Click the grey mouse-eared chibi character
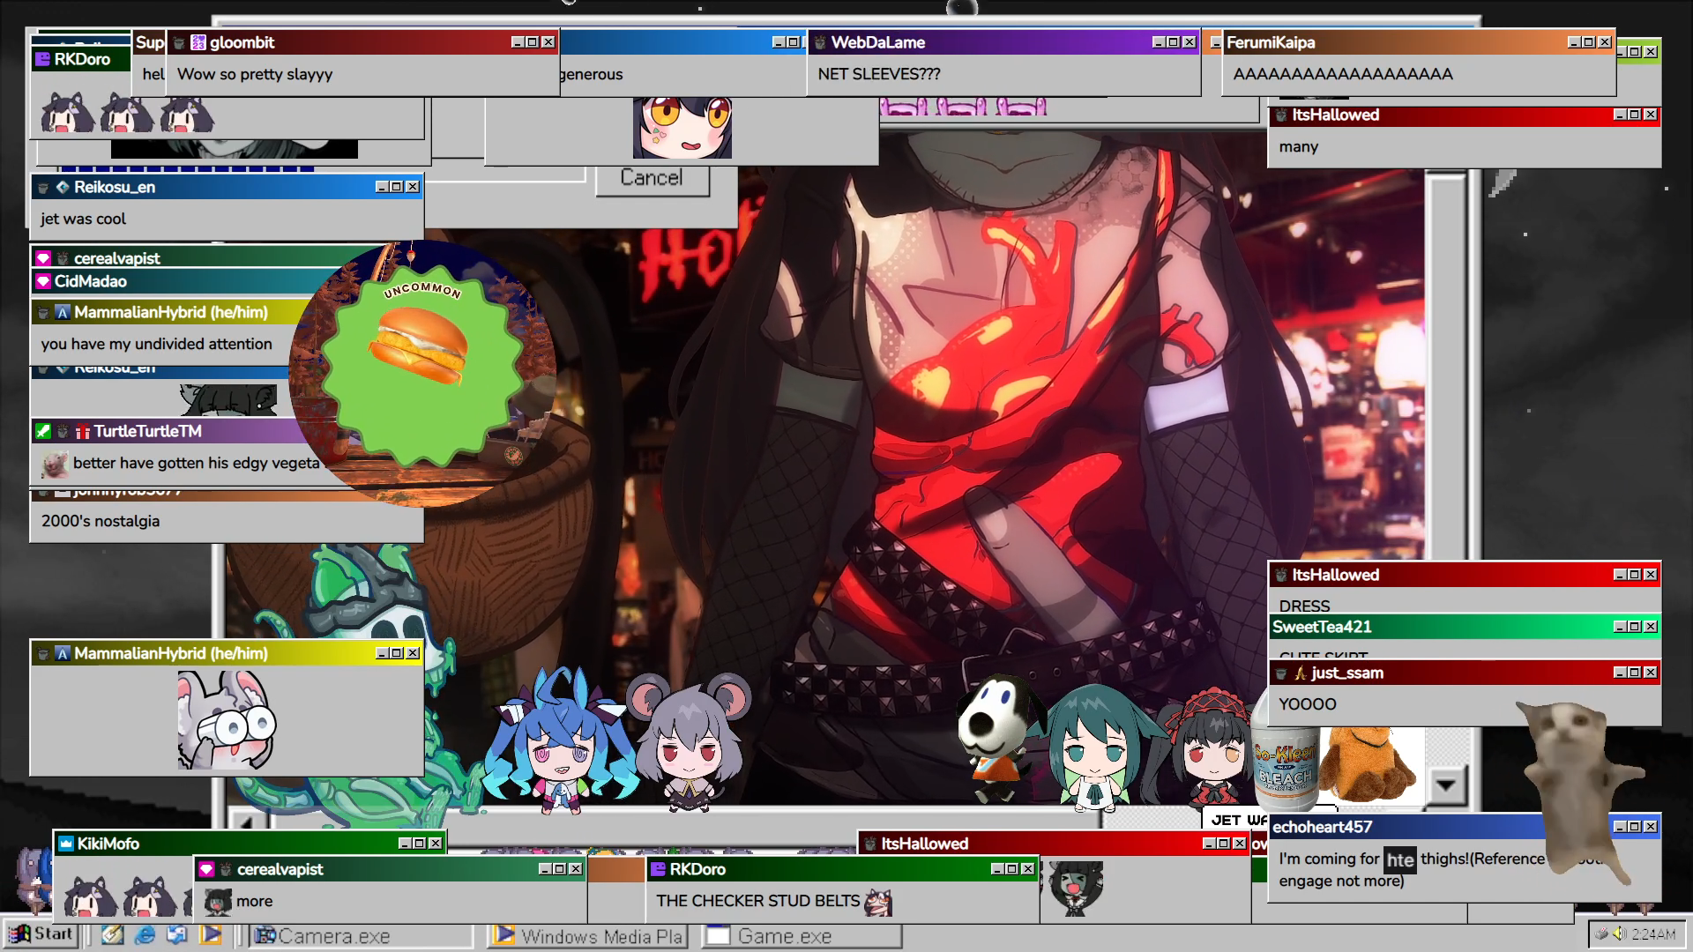Viewport: 1693px width, 952px height. (690, 742)
